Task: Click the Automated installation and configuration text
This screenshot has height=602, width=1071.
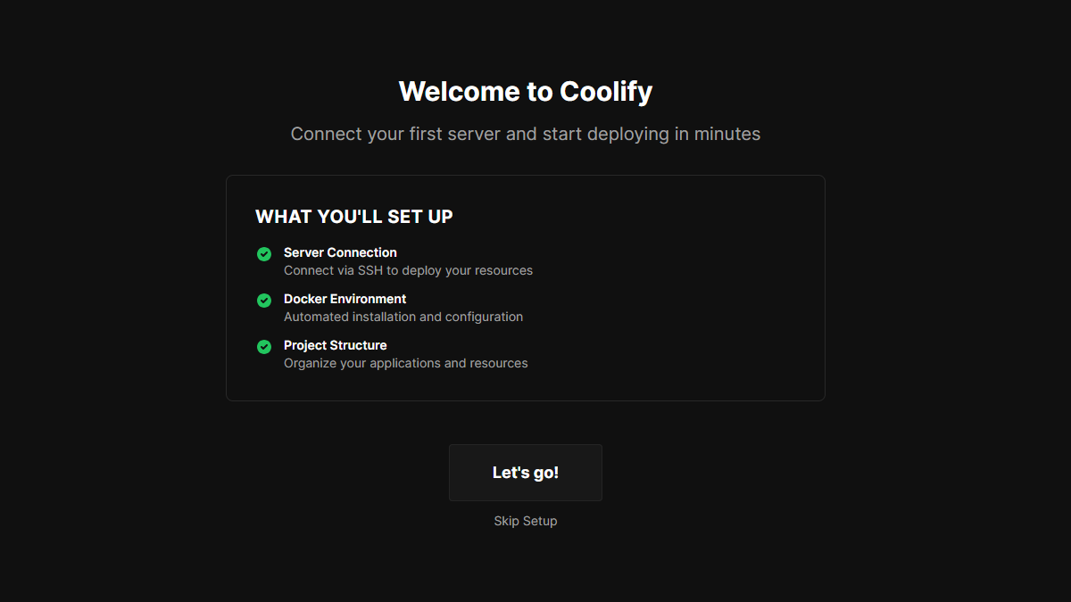Action: click(403, 317)
